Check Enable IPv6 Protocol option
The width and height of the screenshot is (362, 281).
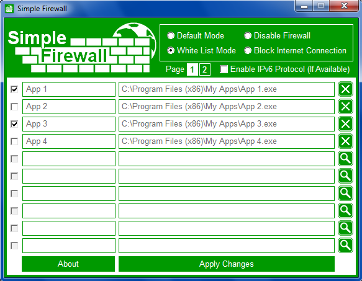(224, 69)
